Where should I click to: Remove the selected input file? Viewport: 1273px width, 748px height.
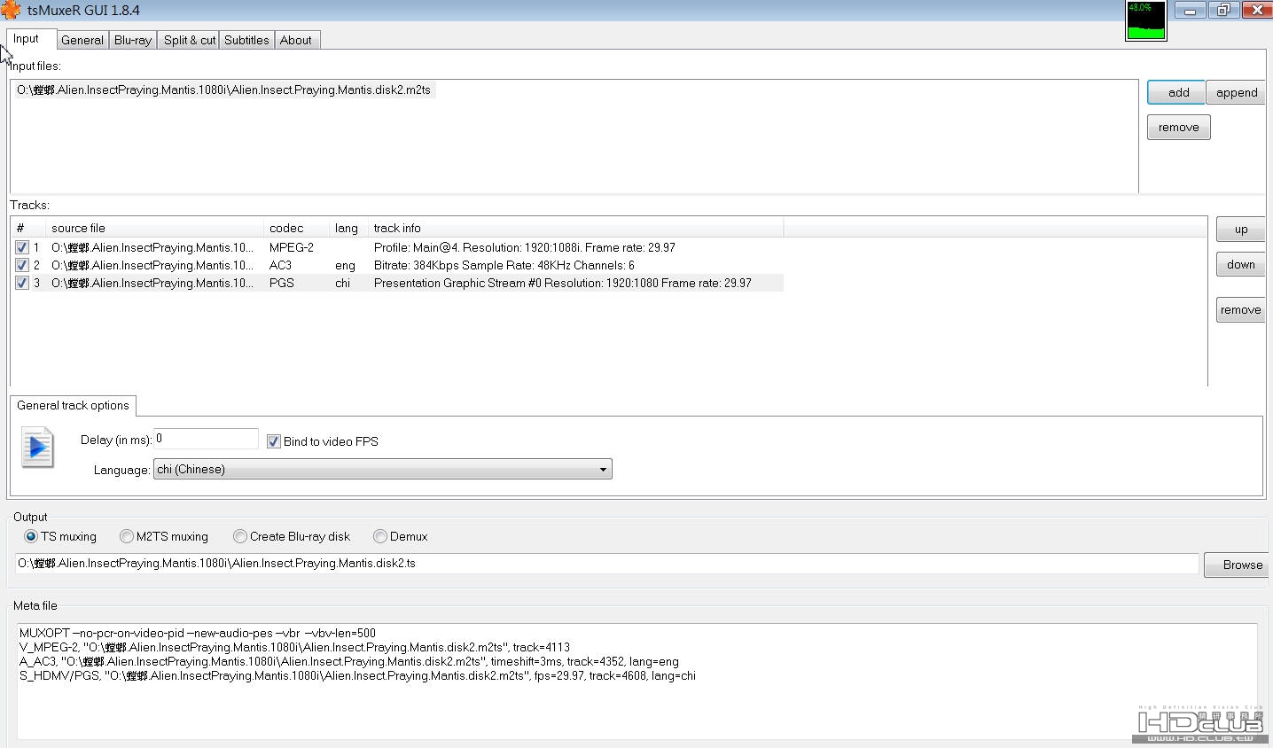click(x=1178, y=127)
